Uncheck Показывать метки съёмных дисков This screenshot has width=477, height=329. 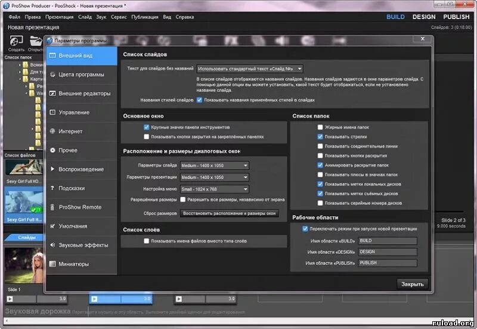coord(320,193)
